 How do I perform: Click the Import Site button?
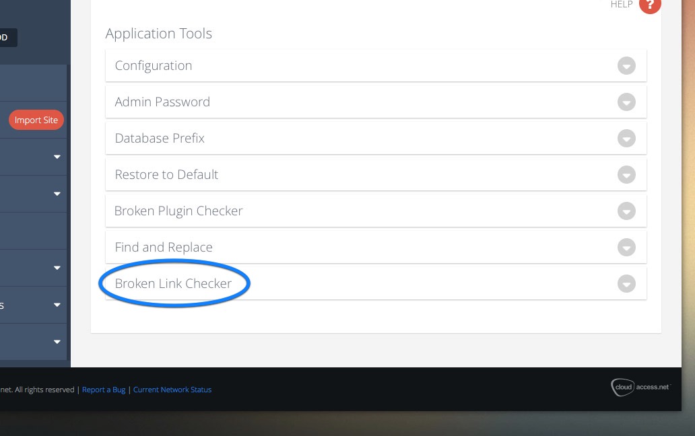36,120
